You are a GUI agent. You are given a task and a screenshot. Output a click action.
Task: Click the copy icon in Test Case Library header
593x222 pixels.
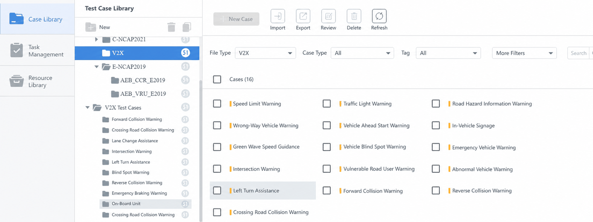point(187,27)
